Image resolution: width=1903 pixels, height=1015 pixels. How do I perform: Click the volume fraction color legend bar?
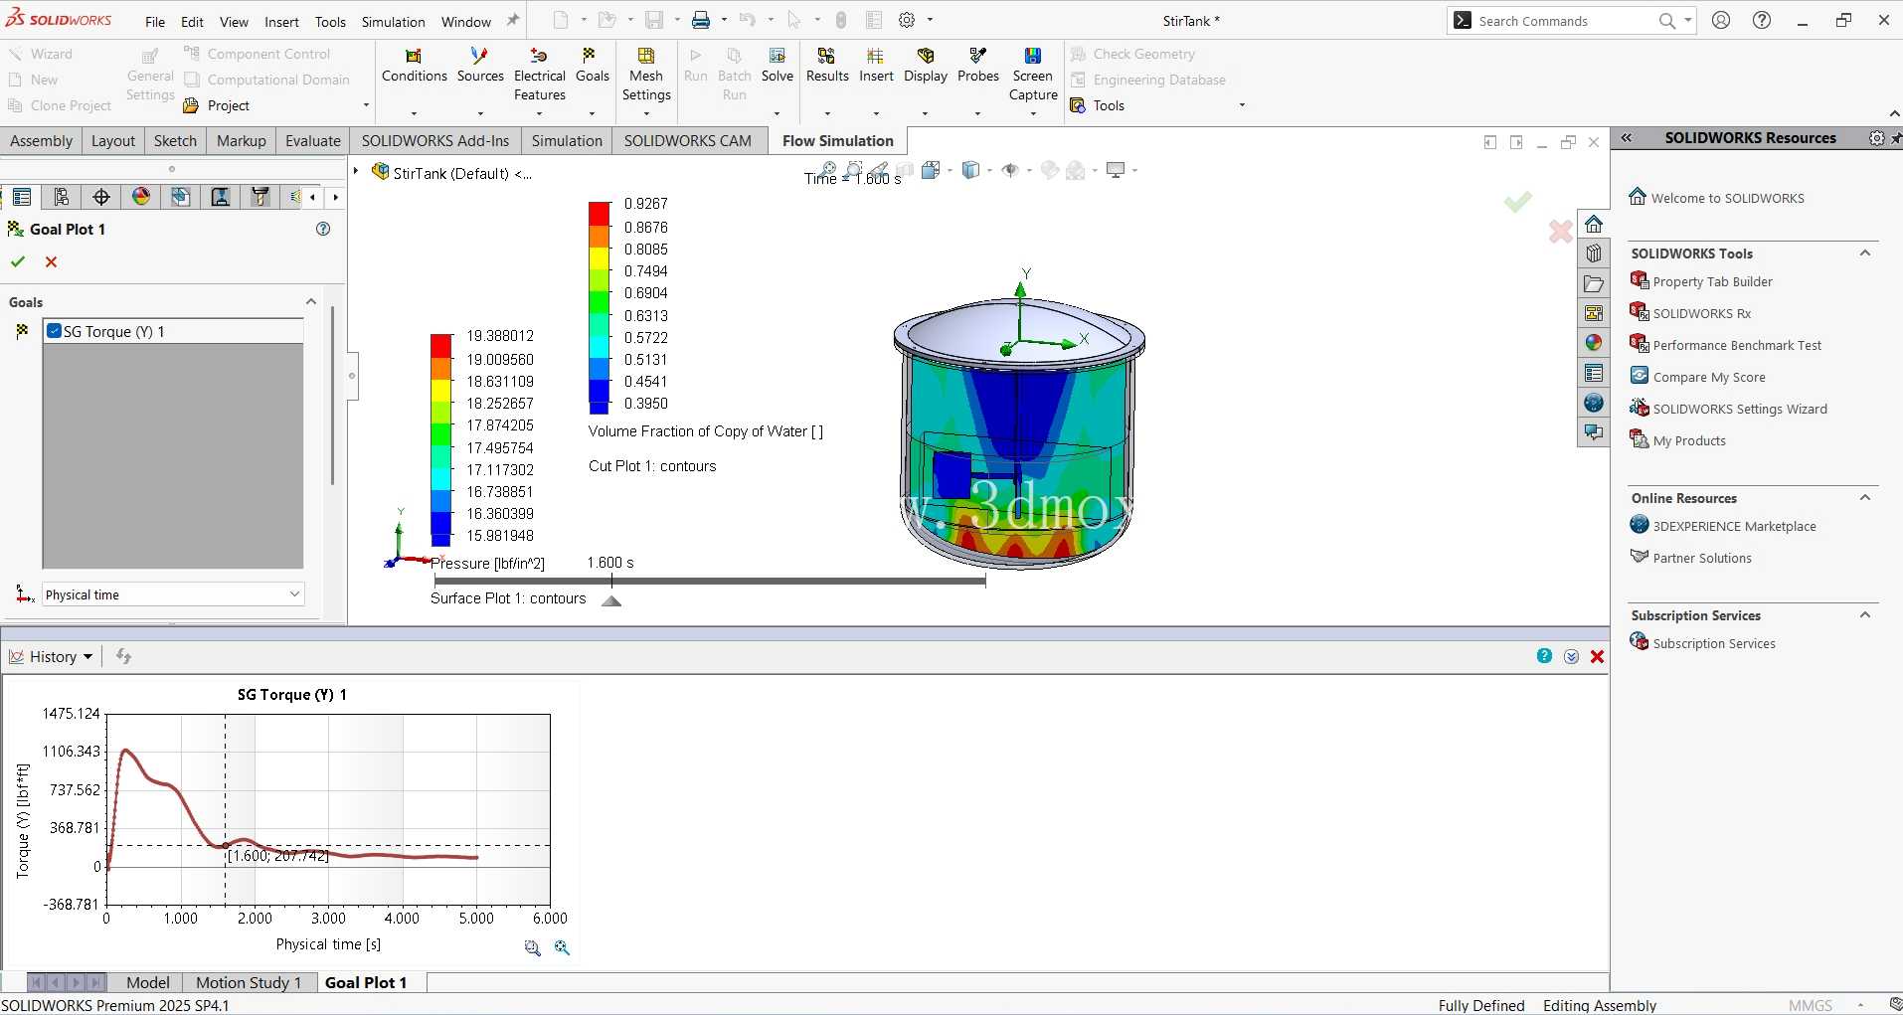(x=599, y=307)
